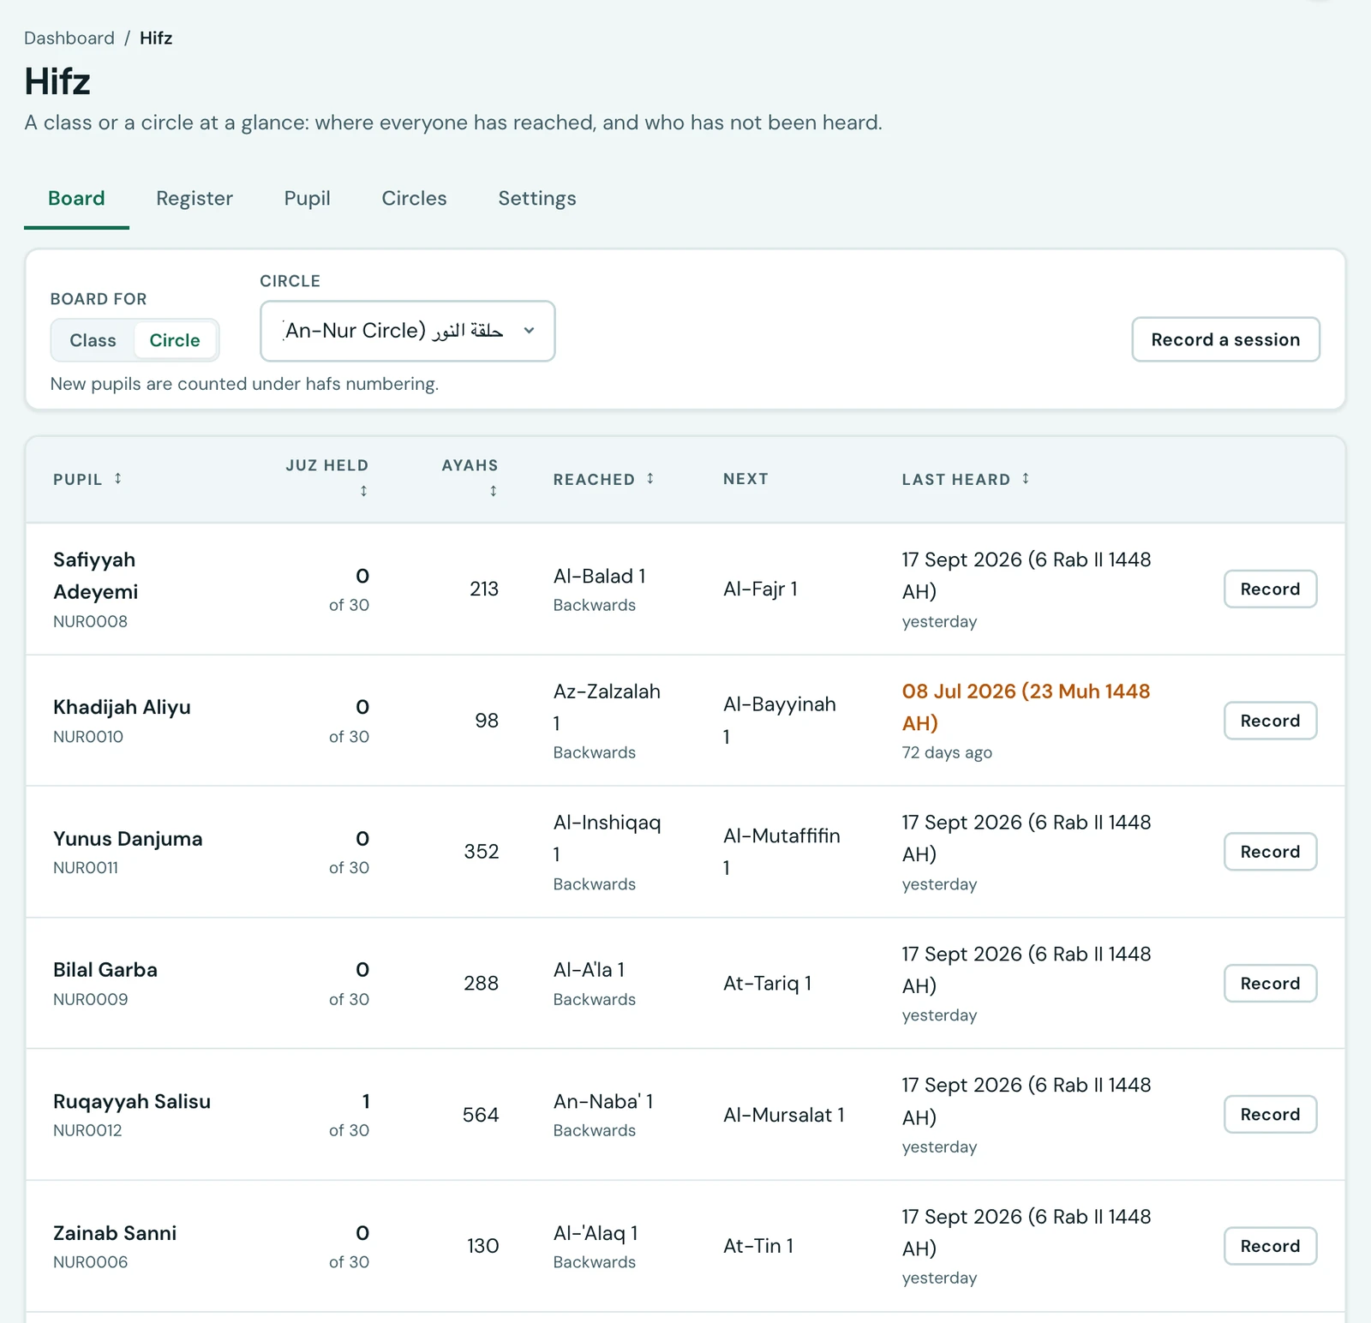Open An-Nur Circle selector
Viewport: 1371px width, 1323px height.
click(408, 331)
